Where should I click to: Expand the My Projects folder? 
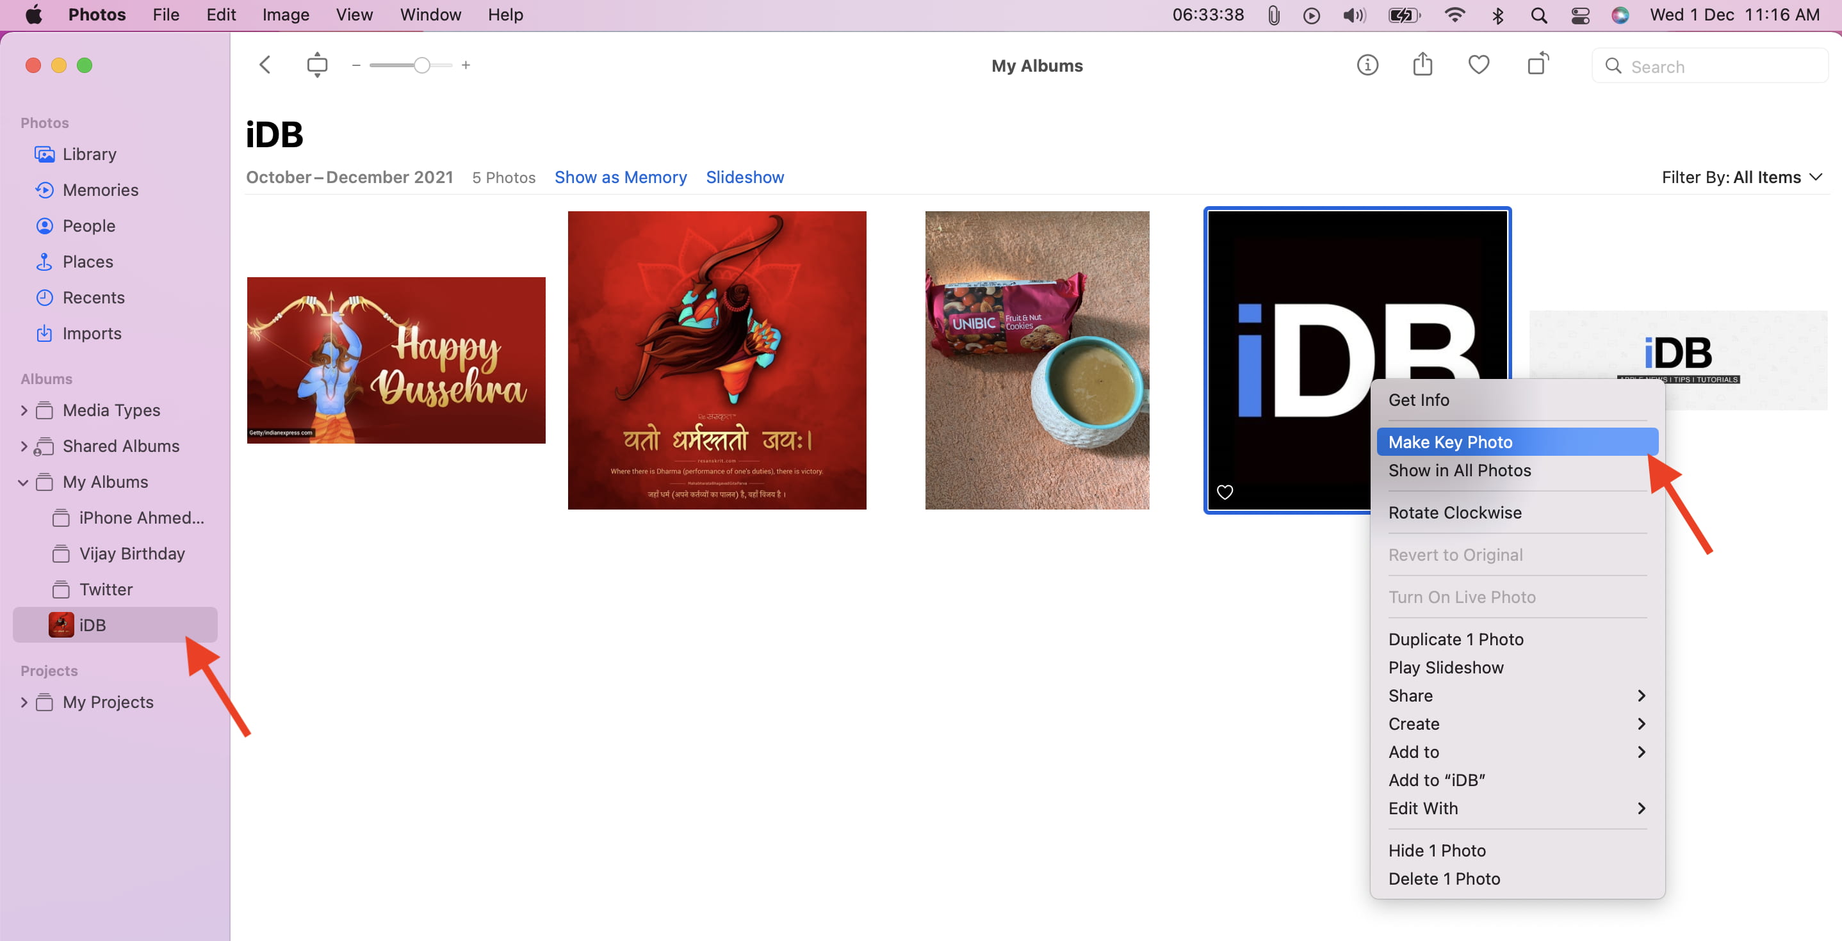coord(24,702)
